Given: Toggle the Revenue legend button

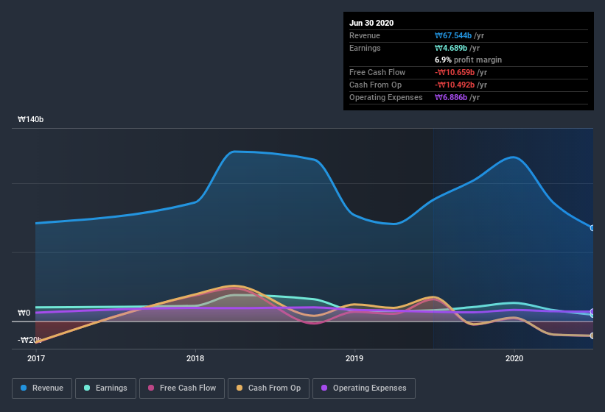Looking at the screenshot, I should click(x=42, y=388).
